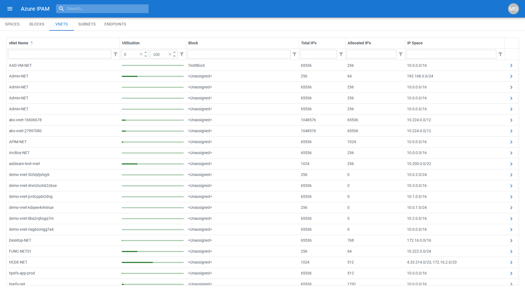The width and height of the screenshot is (525, 292).
Task: Expand the aks-vnet-27997080 row chevron
Action: (x=511, y=131)
